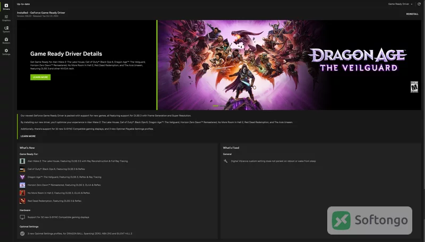Click Support for 32 new G-SYNC displays text
Screen dimensions: 425x242
[x=58, y=218]
